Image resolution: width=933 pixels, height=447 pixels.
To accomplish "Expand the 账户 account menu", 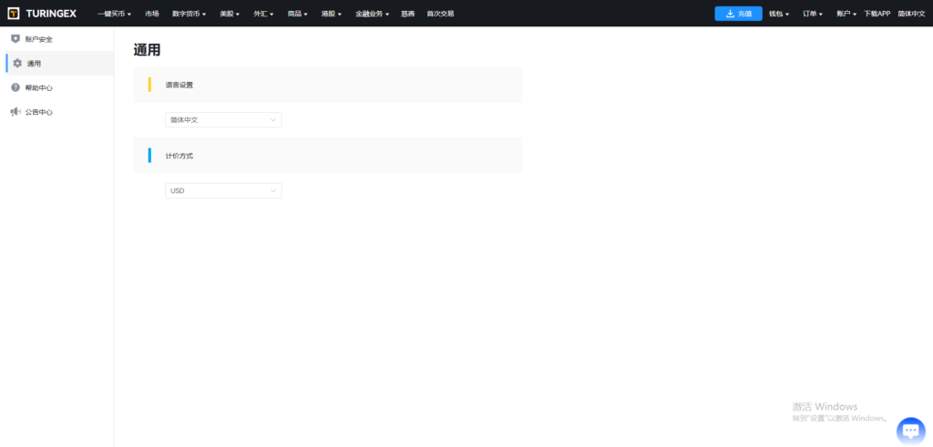I will (x=846, y=14).
